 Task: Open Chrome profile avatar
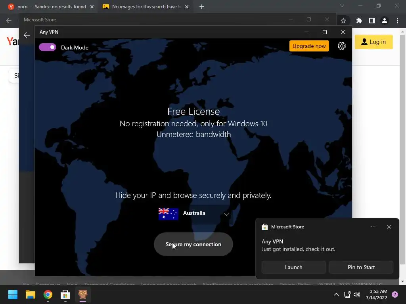coord(385,21)
